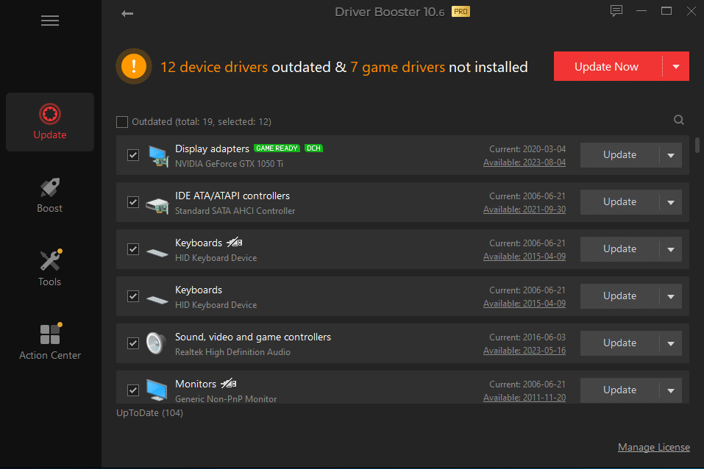Open the Boost section in sidebar

[x=50, y=196]
